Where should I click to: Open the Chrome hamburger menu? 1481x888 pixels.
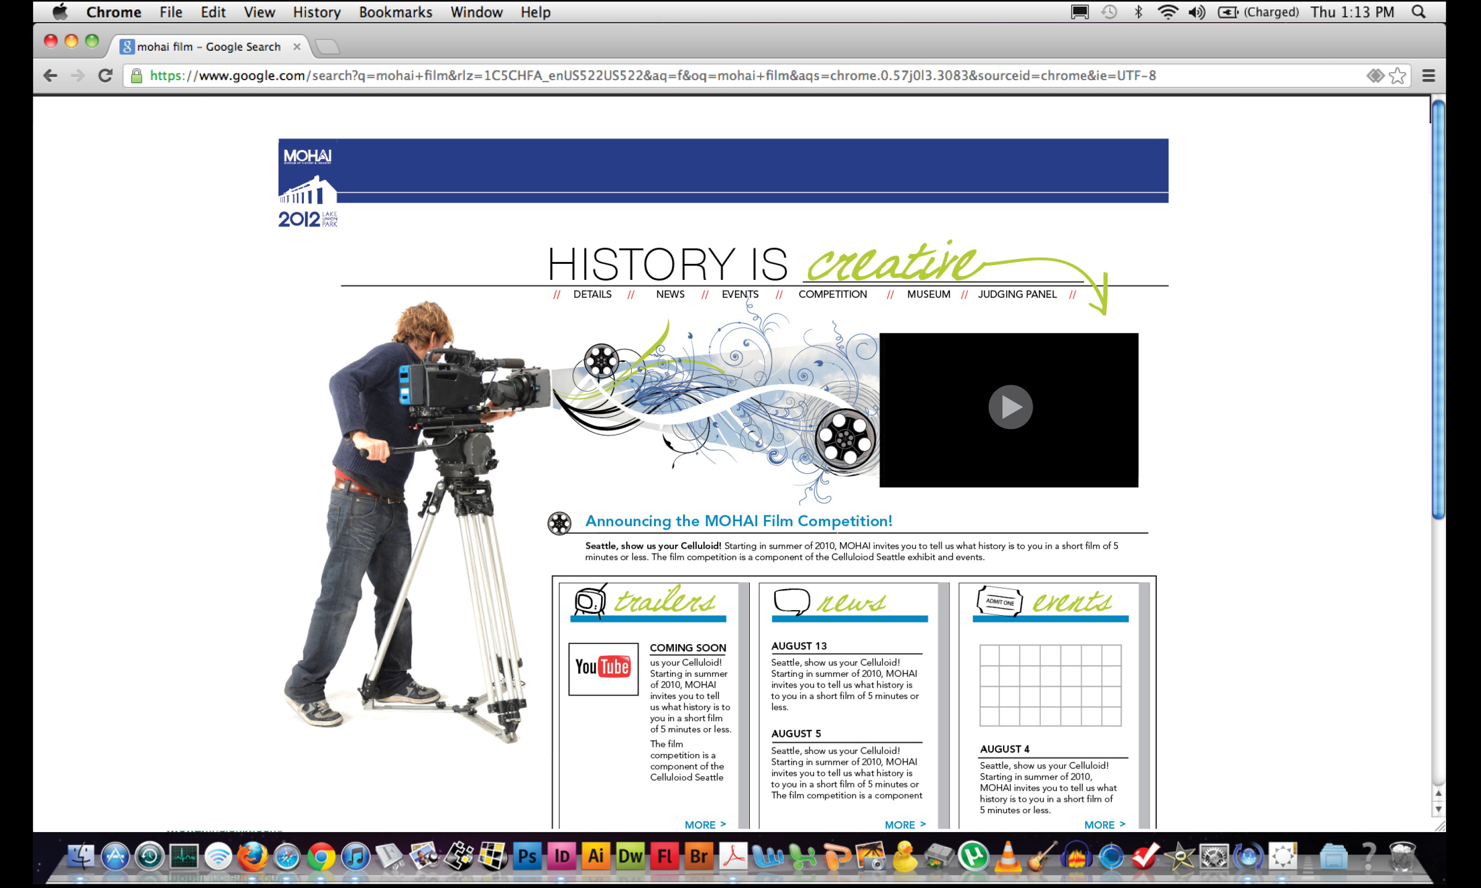pyautogui.click(x=1429, y=75)
